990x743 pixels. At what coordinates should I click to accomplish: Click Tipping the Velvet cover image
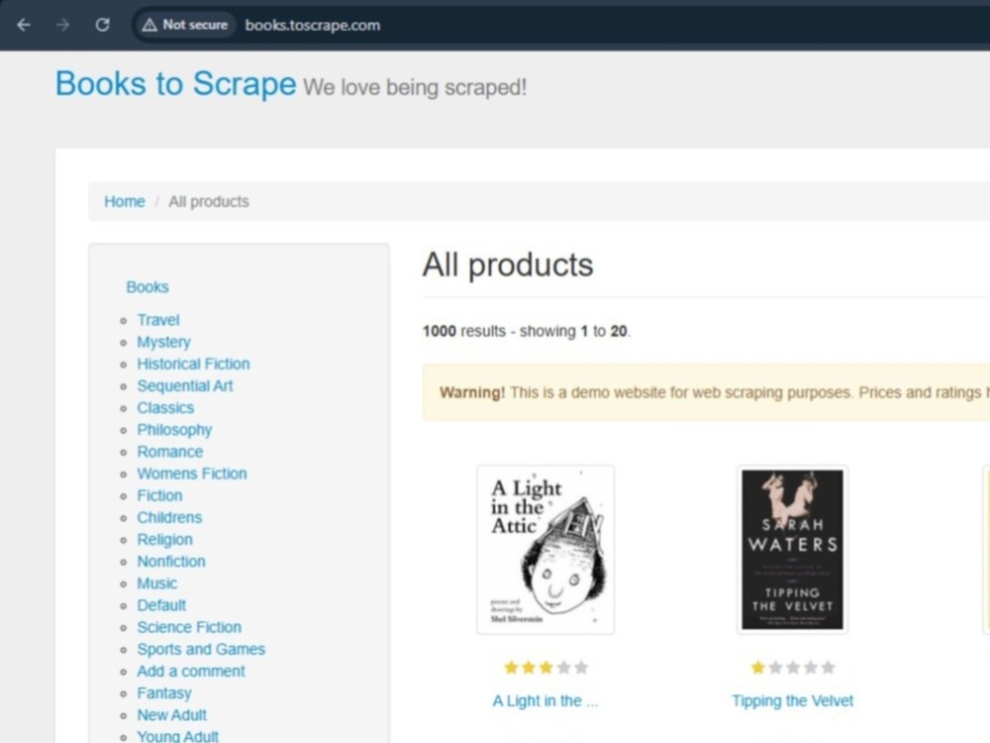pyautogui.click(x=792, y=550)
